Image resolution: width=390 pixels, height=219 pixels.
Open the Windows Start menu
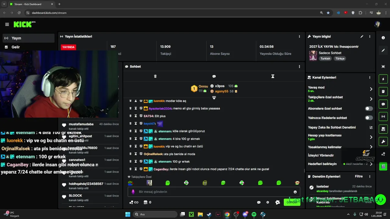coord(128,214)
